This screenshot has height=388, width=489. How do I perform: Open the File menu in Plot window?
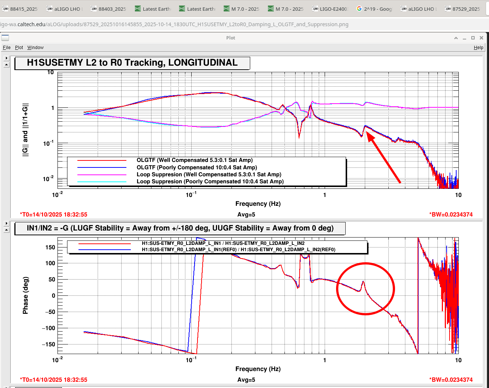(x=7, y=48)
